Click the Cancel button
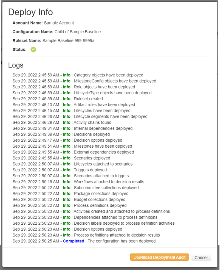The image size is (220, 270). [x=201, y=257]
